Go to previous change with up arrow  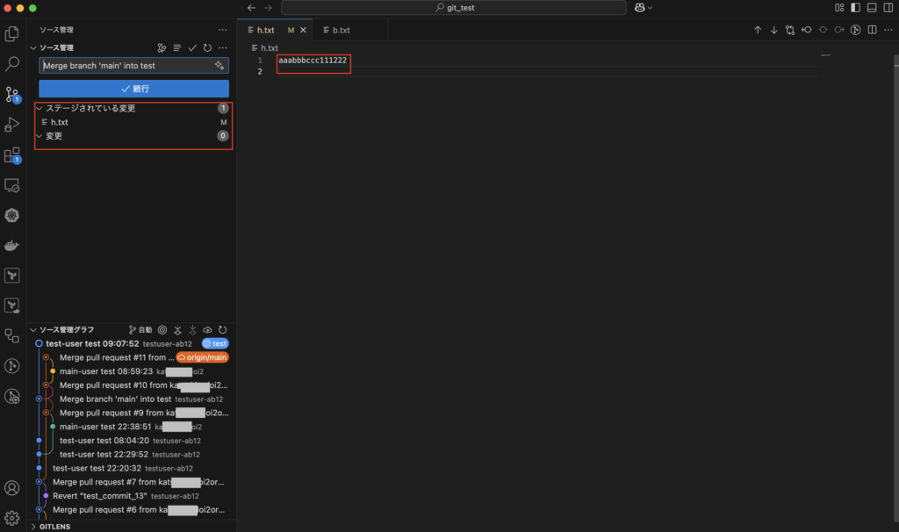coord(758,30)
